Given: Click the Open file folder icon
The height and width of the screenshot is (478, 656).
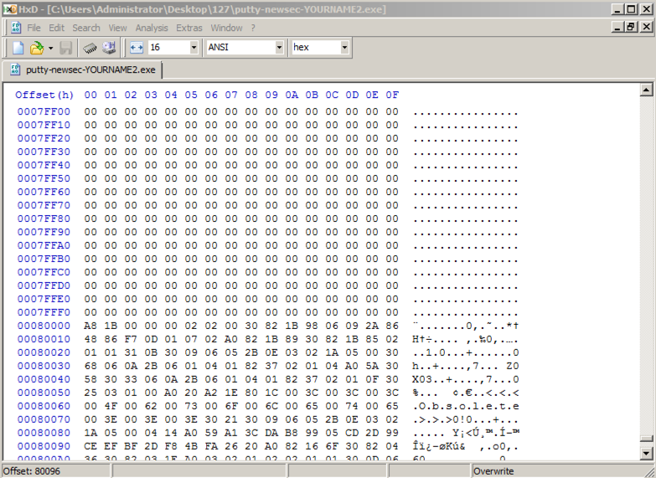Looking at the screenshot, I should [x=37, y=48].
